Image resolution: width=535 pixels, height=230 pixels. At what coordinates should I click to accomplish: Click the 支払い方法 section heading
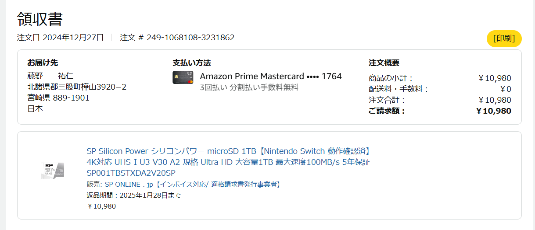point(192,63)
